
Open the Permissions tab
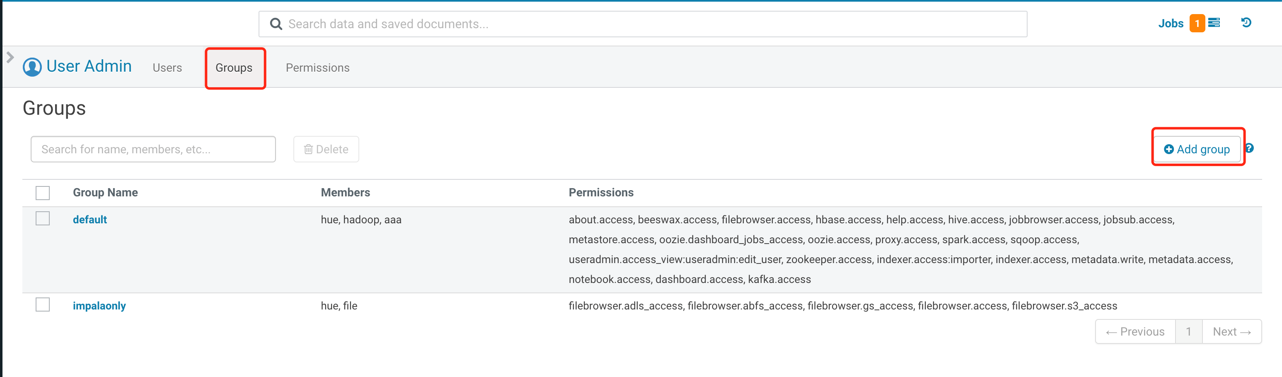317,68
